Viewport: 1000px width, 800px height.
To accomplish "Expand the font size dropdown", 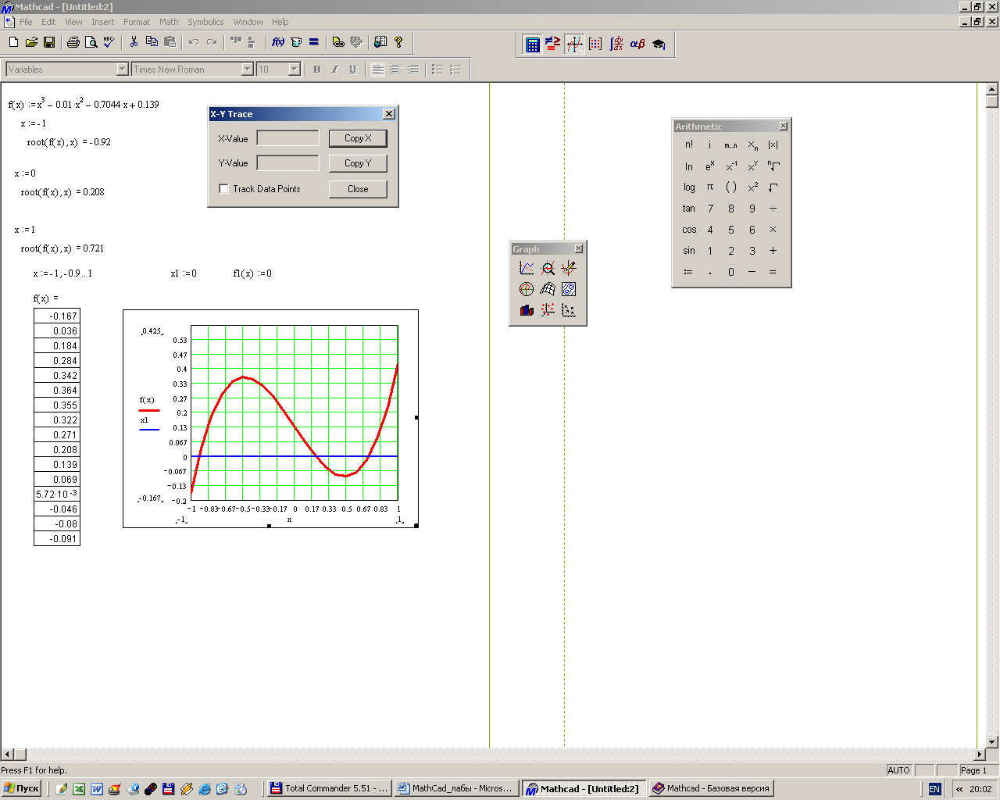I will (294, 70).
